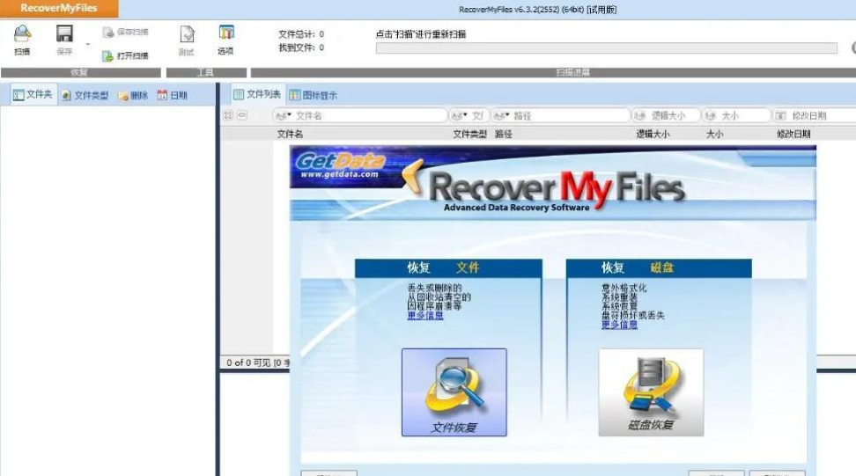Click the numeric filter icon in 大小 filter
856x476 pixels.
710,115
